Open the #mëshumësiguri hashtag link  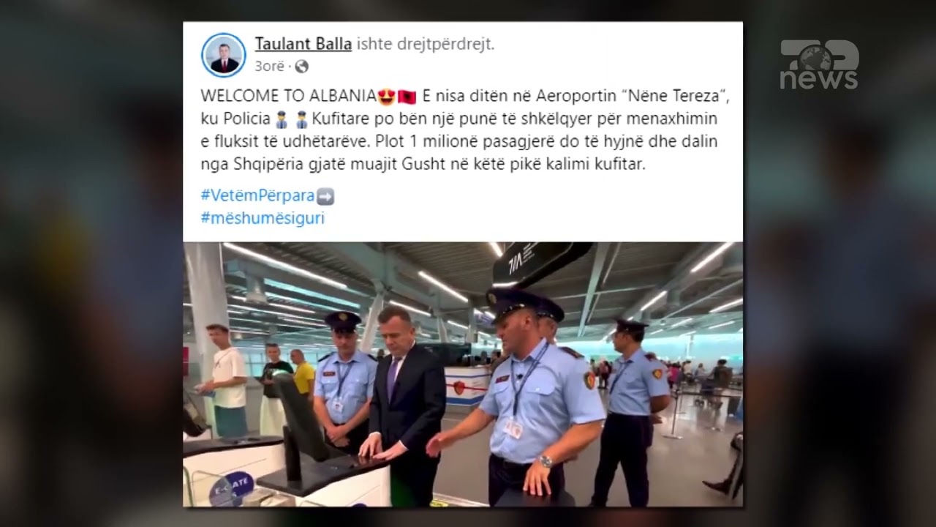[262, 218]
